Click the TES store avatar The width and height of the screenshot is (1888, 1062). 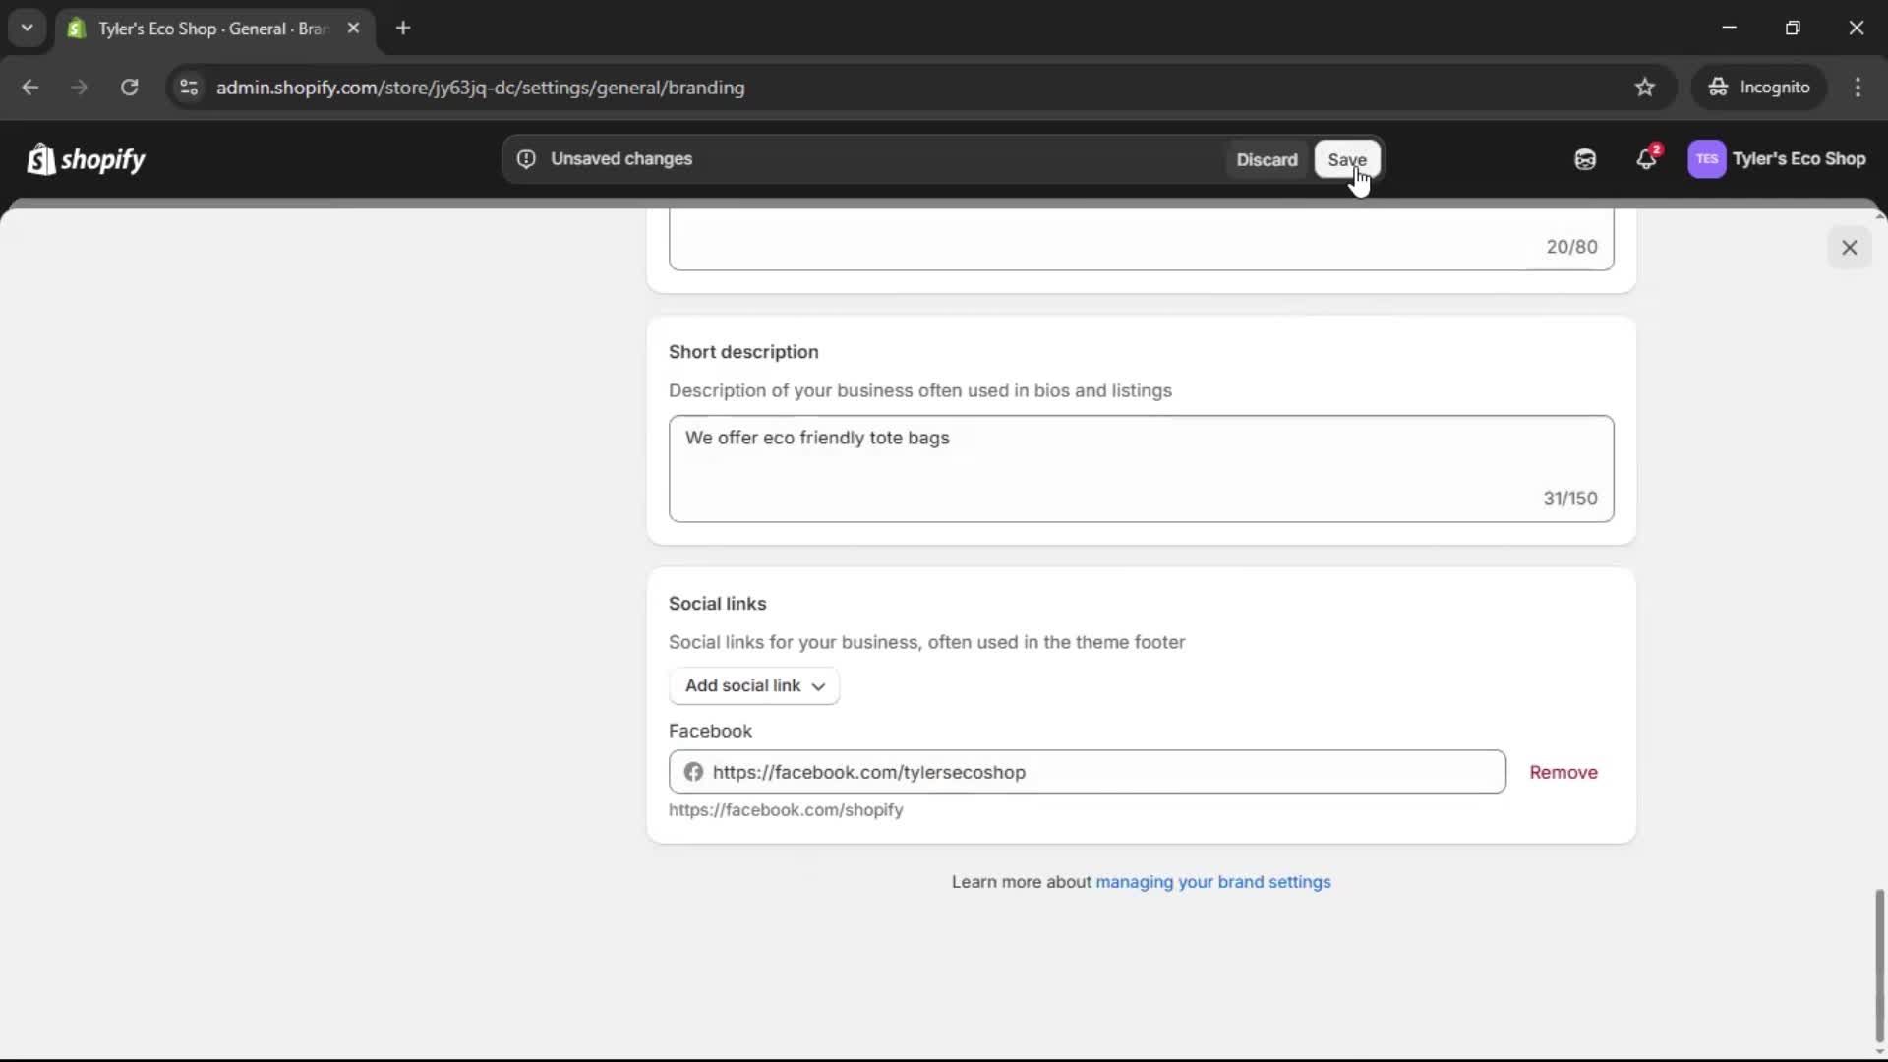coord(1706,159)
